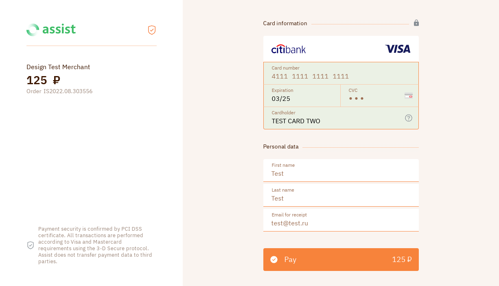Viewport: 499px width, 286px height.
Task: Click the Visa logo
Action: point(398,49)
